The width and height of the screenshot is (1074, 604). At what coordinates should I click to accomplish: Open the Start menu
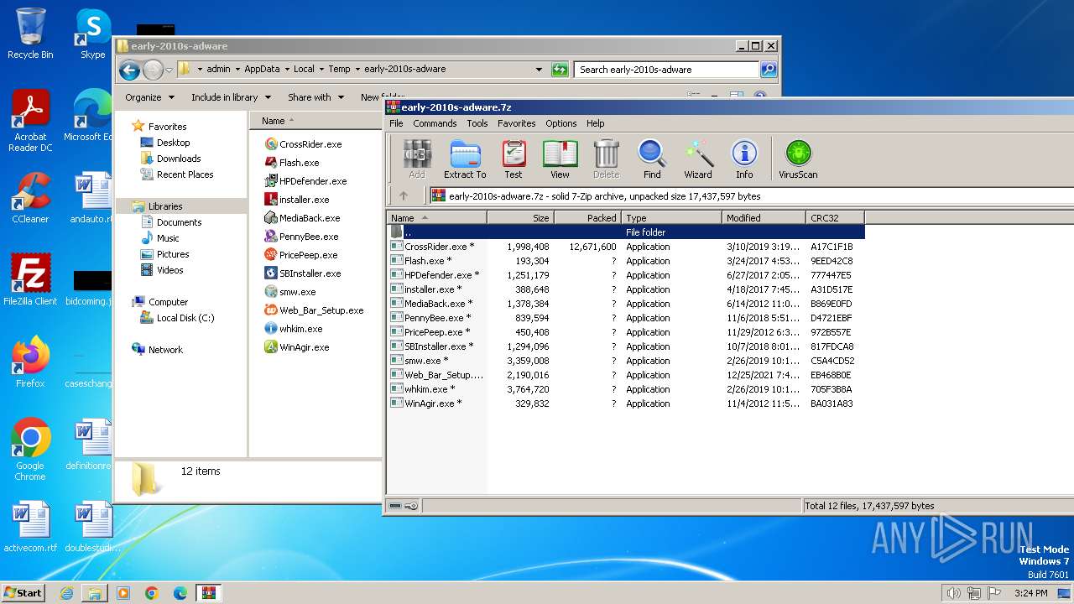click(23, 592)
